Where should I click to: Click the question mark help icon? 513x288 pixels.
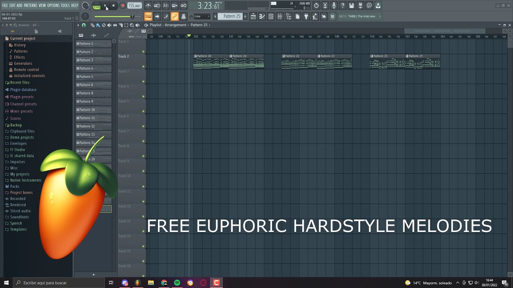pos(343,6)
